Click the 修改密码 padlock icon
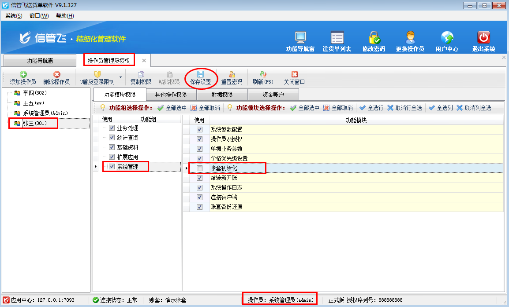The height and width of the screenshot is (307, 509). click(374, 37)
